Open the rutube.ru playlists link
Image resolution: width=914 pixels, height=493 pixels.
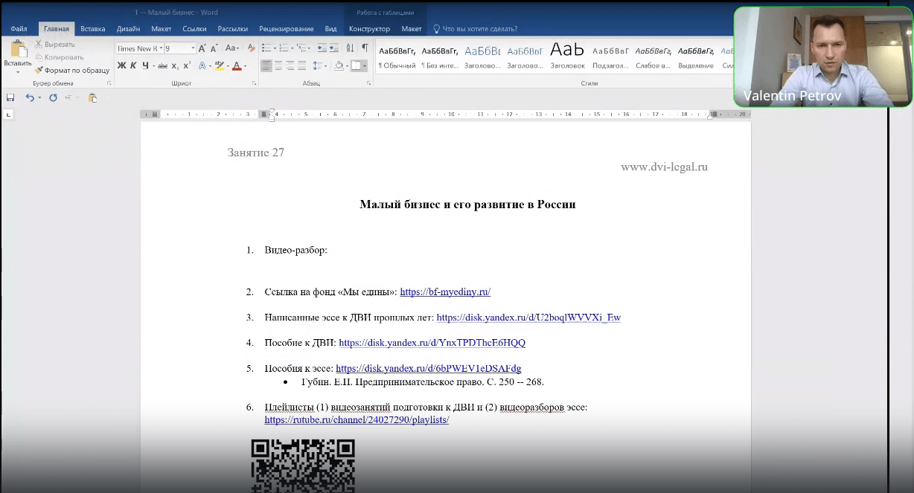coord(357,420)
